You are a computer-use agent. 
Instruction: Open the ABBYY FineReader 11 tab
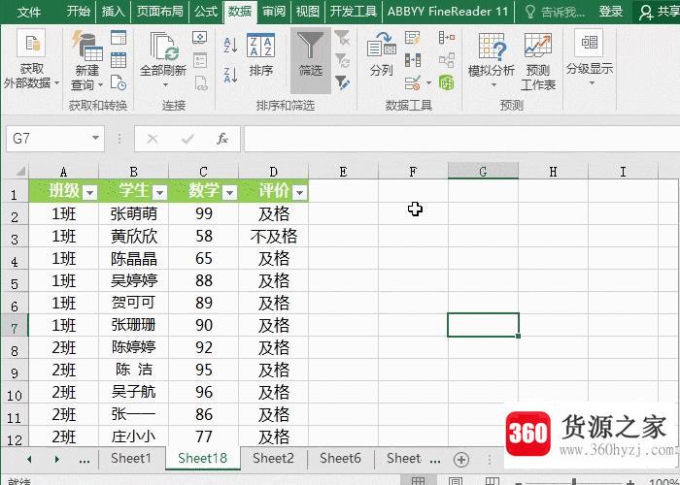(x=448, y=12)
